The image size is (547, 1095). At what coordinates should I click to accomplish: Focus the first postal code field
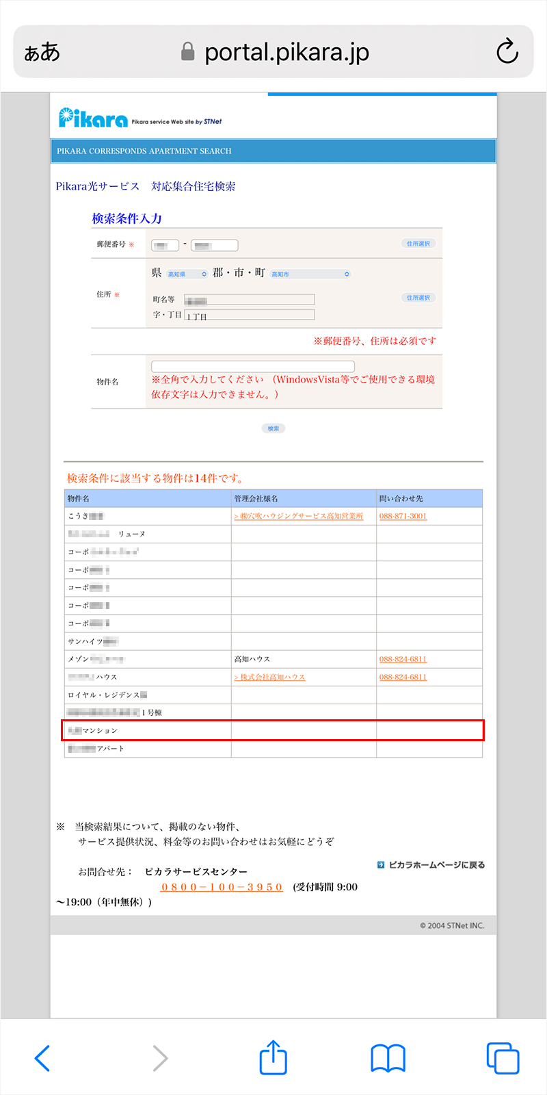pos(165,245)
